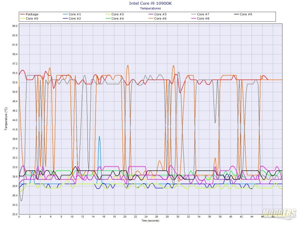301x226 pixels.
Task: Click the blue Core #1 spike peak
Action: click(x=99, y=137)
